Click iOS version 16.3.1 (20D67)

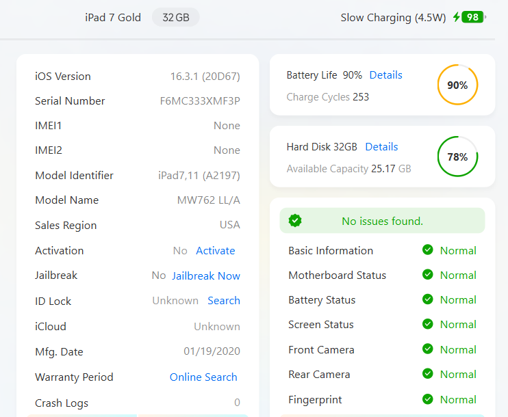click(x=205, y=77)
